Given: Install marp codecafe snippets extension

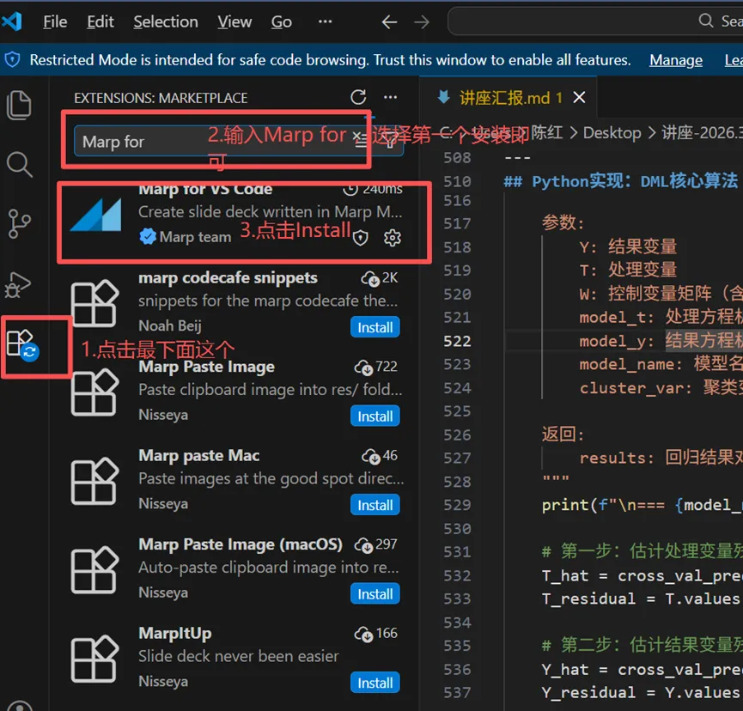Looking at the screenshot, I should 375,327.
